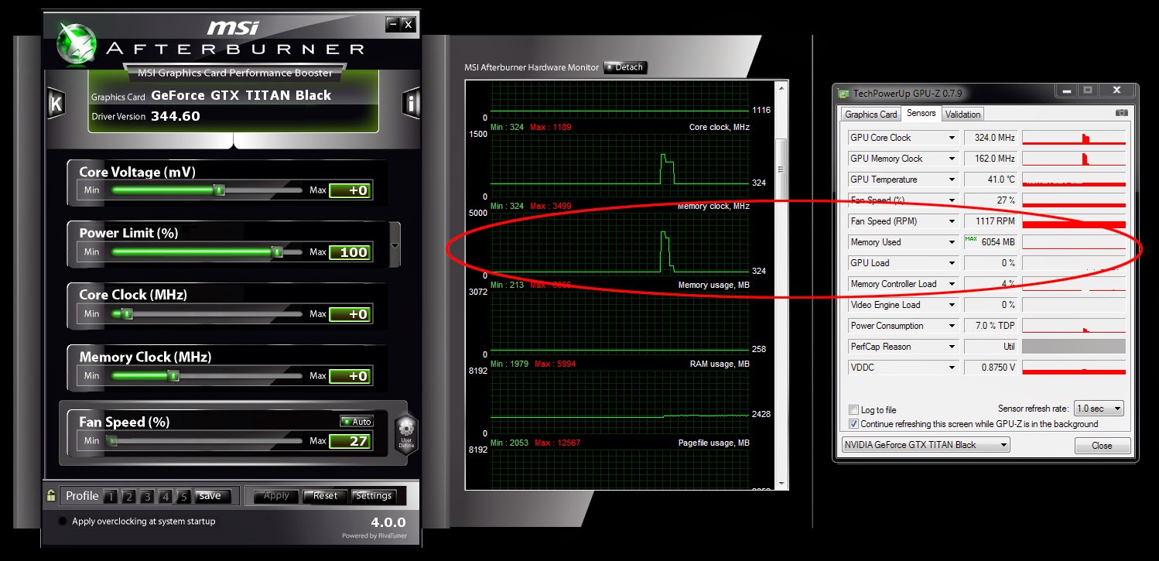
Task: Open the NVIDIA GeForce GTX TITAN Black selector
Action: (x=925, y=445)
